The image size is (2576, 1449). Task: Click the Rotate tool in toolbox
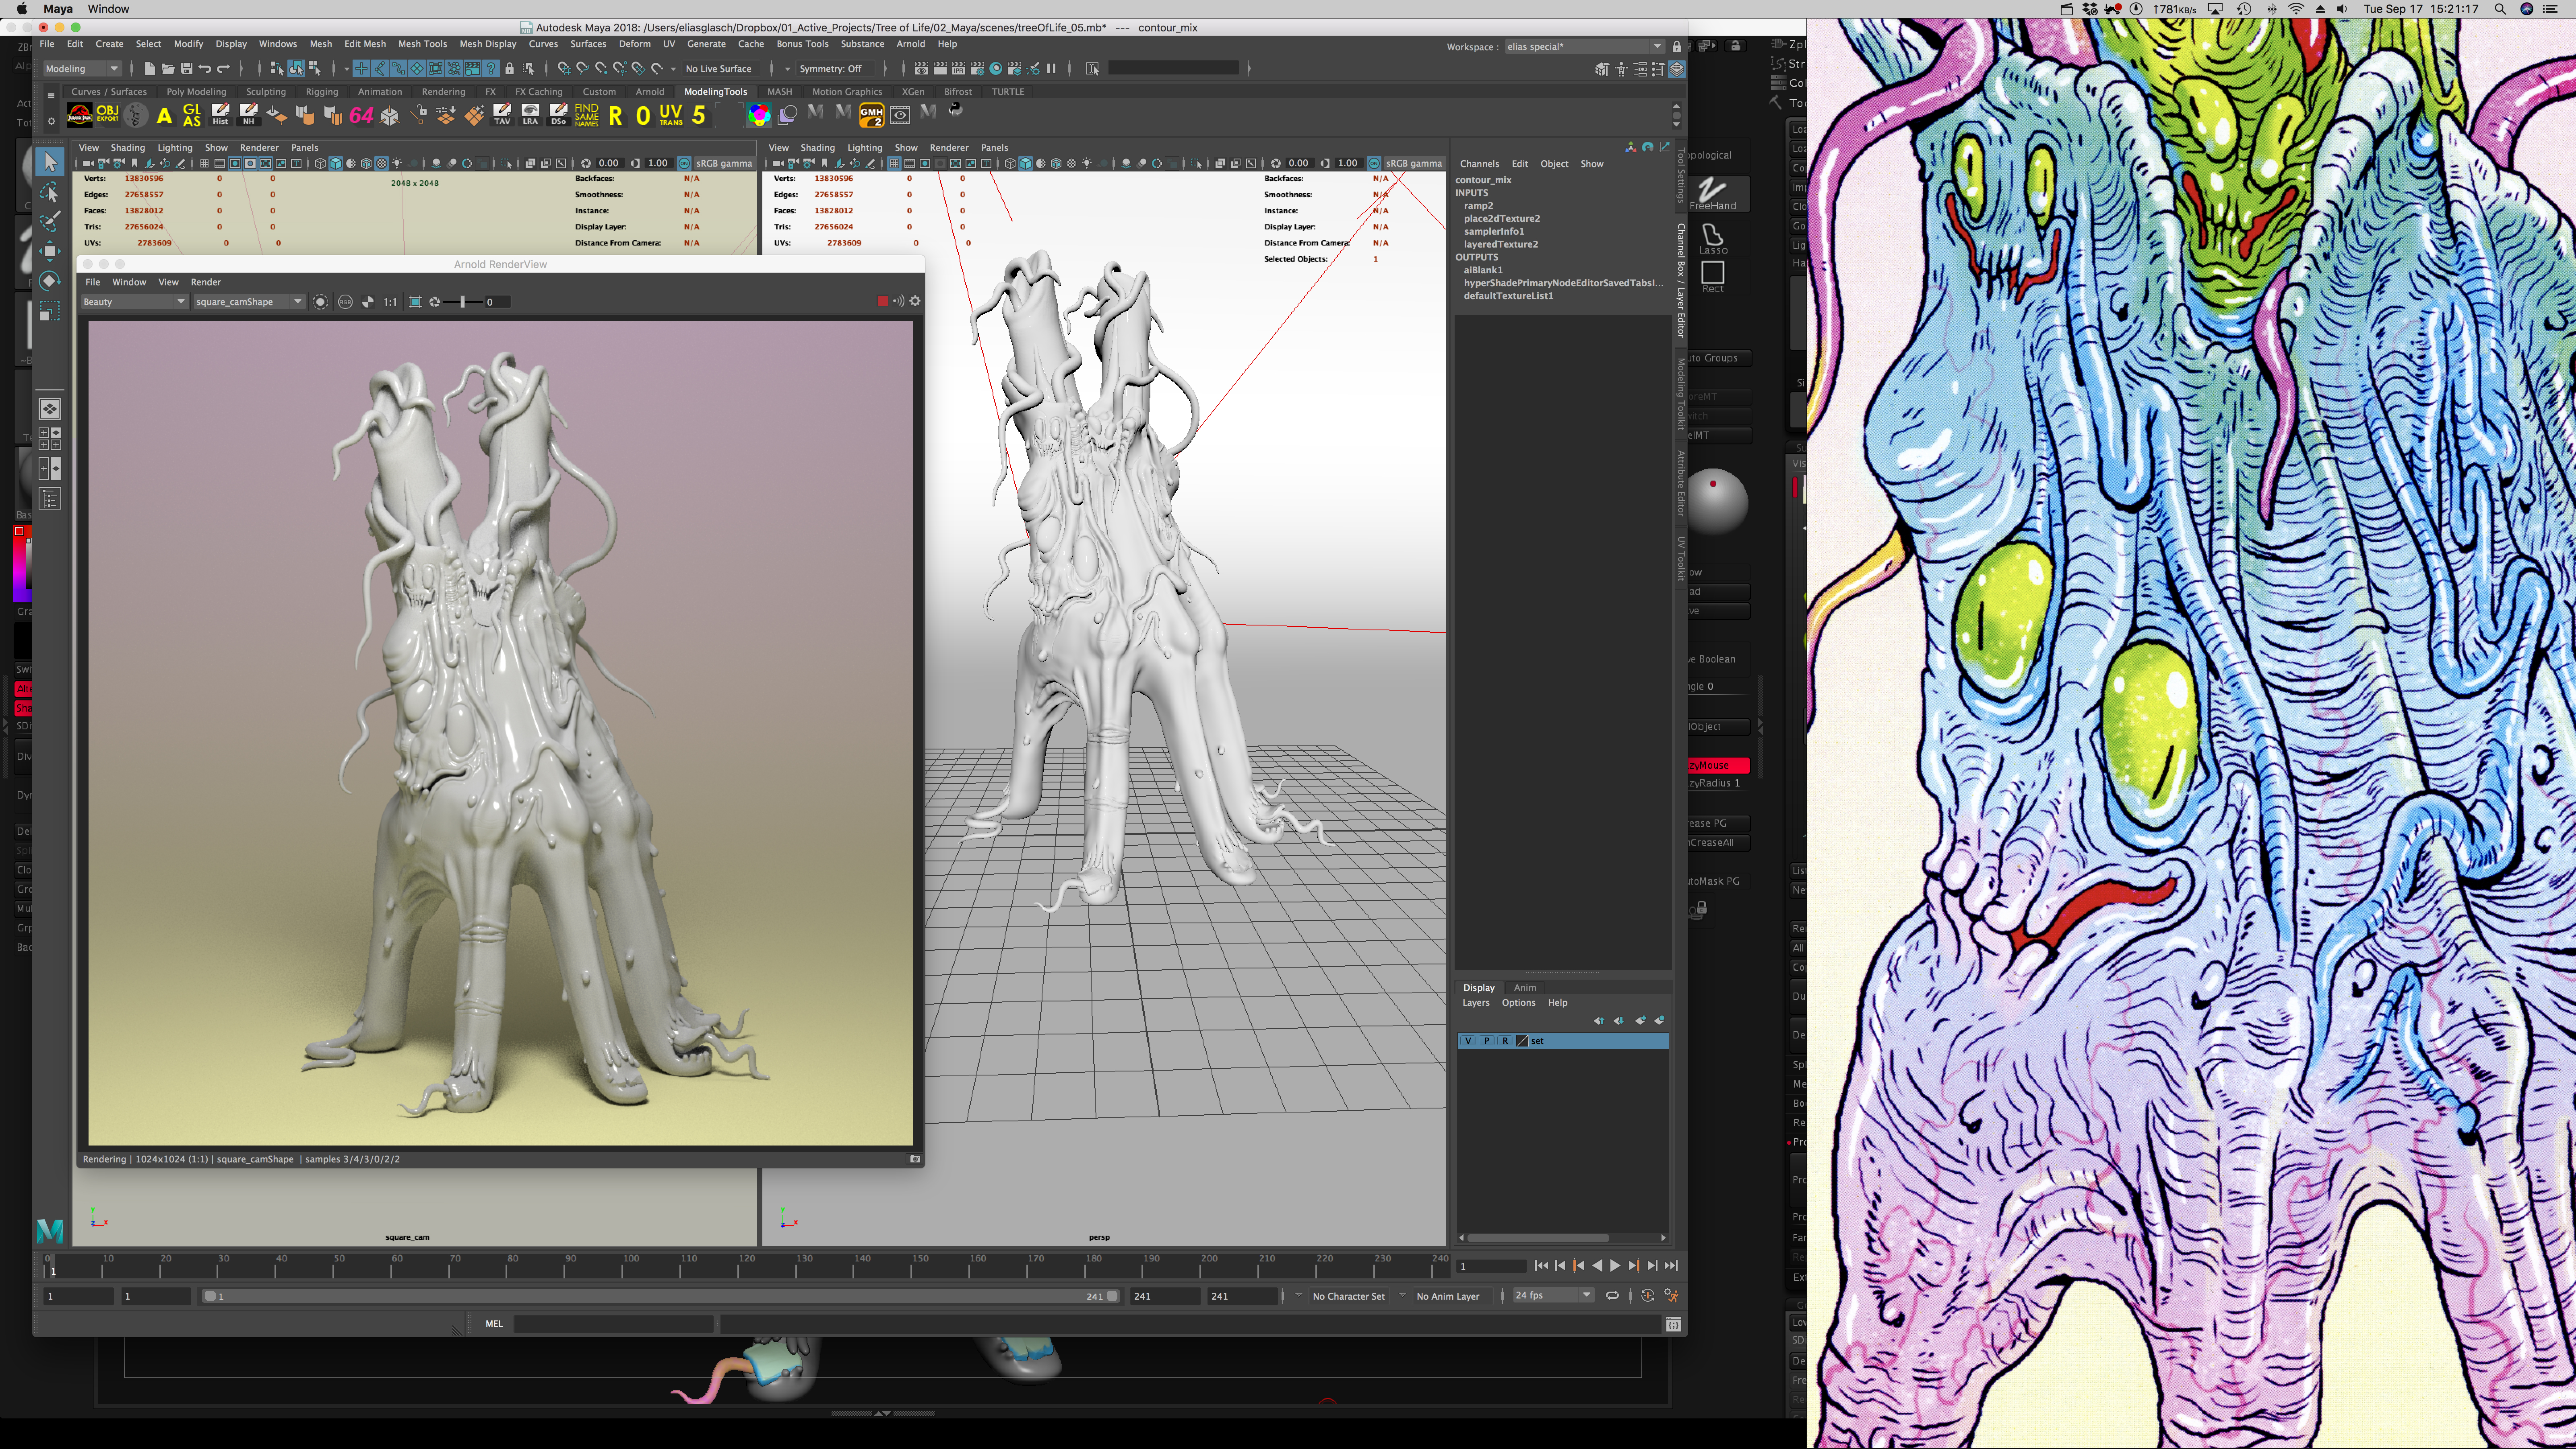50,281
